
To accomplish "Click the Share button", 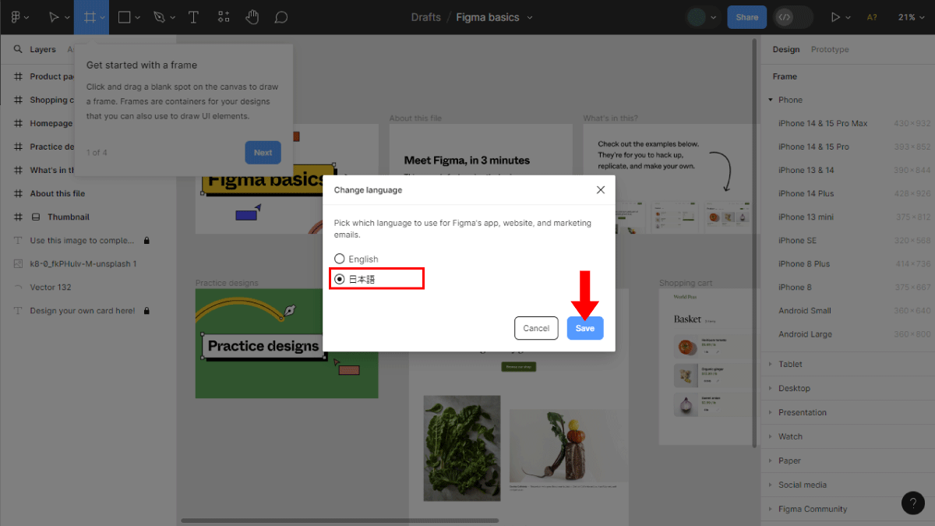I will coord(746,17).
